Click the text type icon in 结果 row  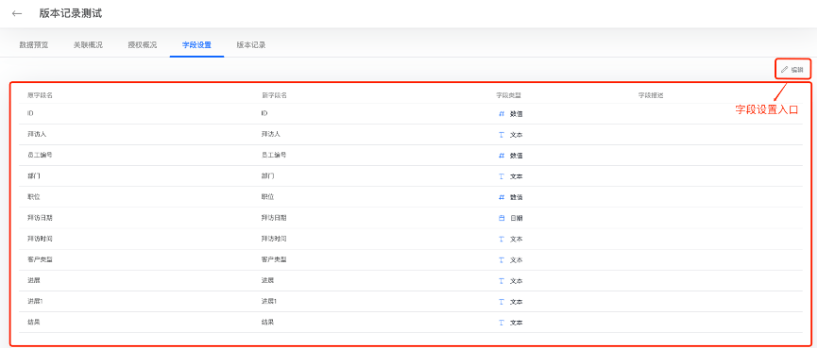click(502, 323)
